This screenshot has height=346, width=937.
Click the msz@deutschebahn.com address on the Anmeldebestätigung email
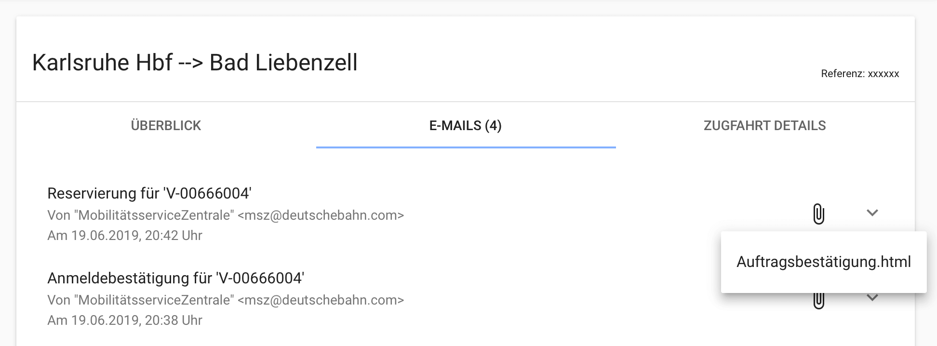coord(321,300)
